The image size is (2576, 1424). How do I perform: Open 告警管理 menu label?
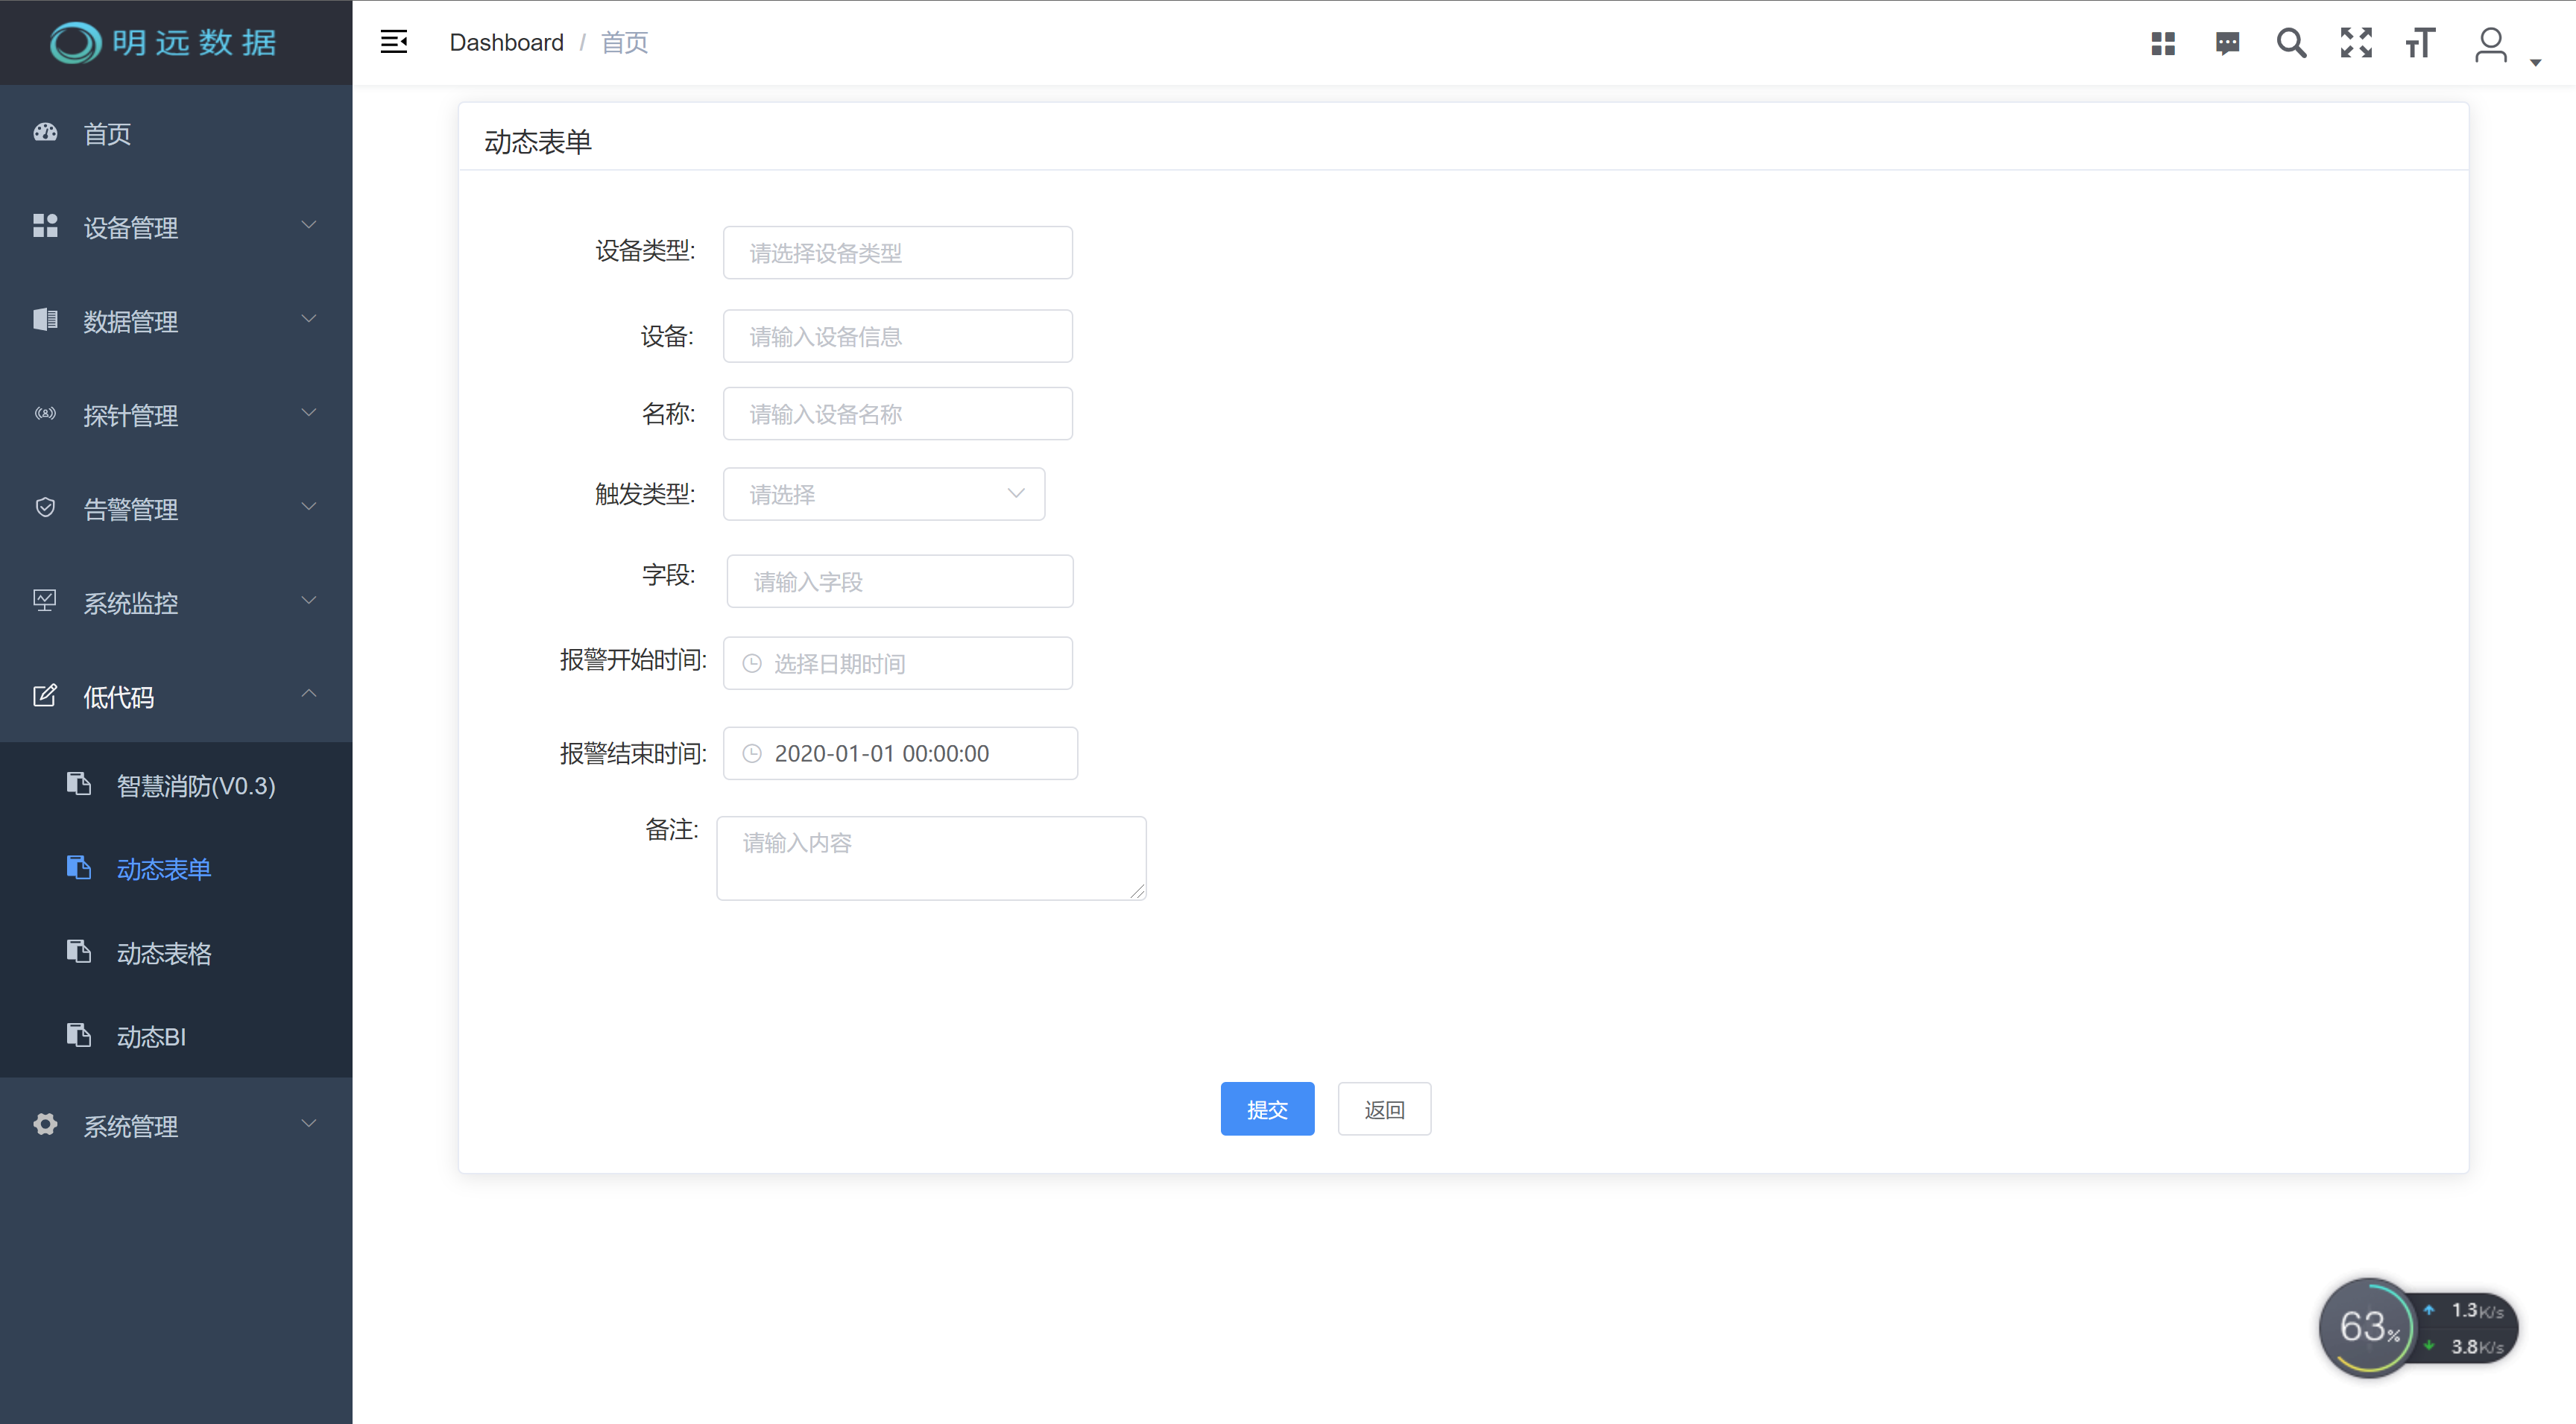pos(130,509)
